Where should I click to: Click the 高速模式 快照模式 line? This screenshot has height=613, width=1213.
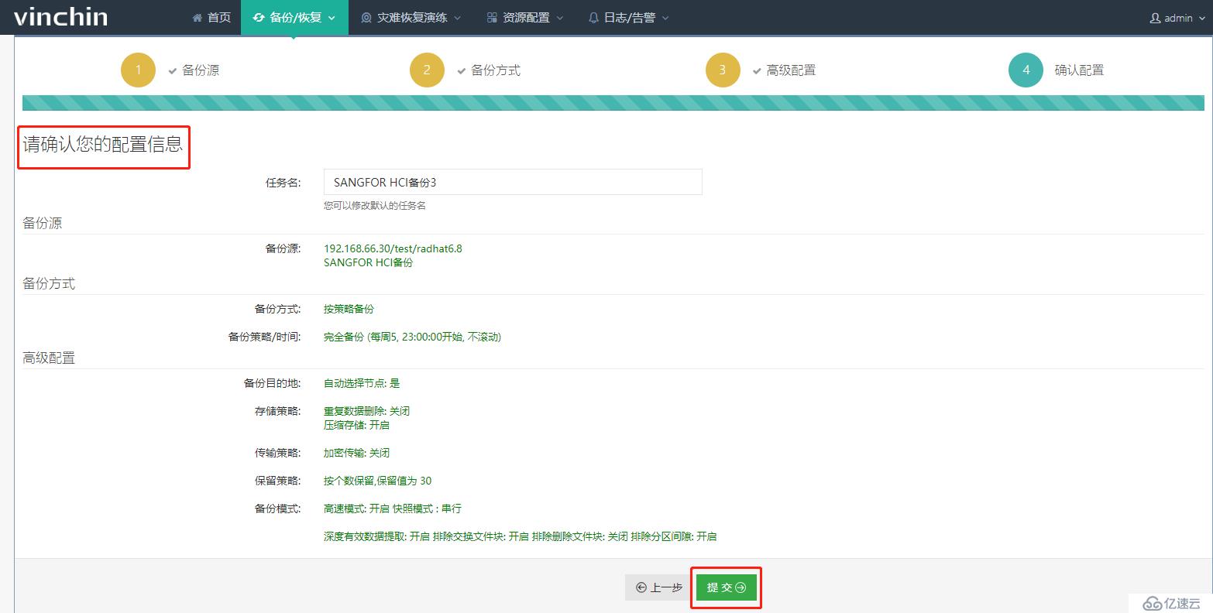[393, 509]
